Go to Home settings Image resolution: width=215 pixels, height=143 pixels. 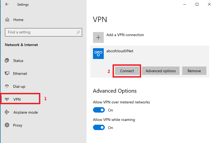pos(18,20)
